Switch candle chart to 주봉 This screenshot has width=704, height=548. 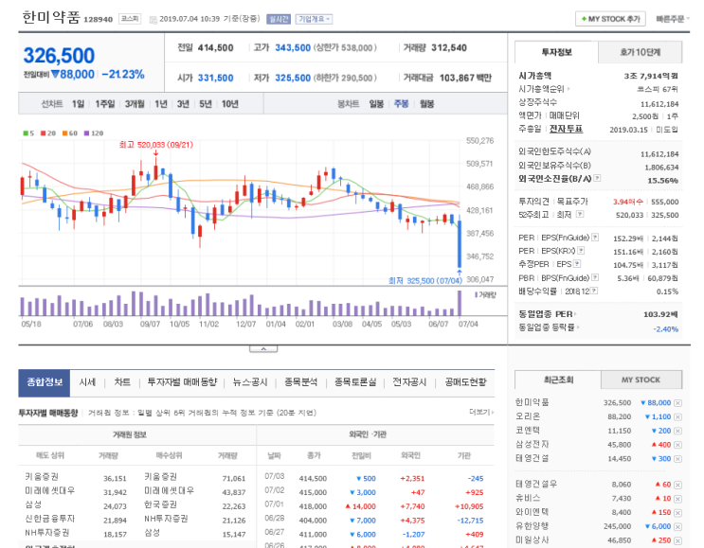point(402,104)
